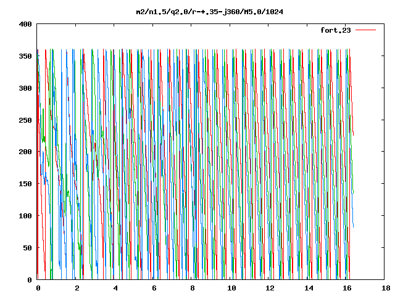This screenshot has height=296, width=395.
Task: Click the red fort.23 legend line sample
Action: click(x=365, y=30)
